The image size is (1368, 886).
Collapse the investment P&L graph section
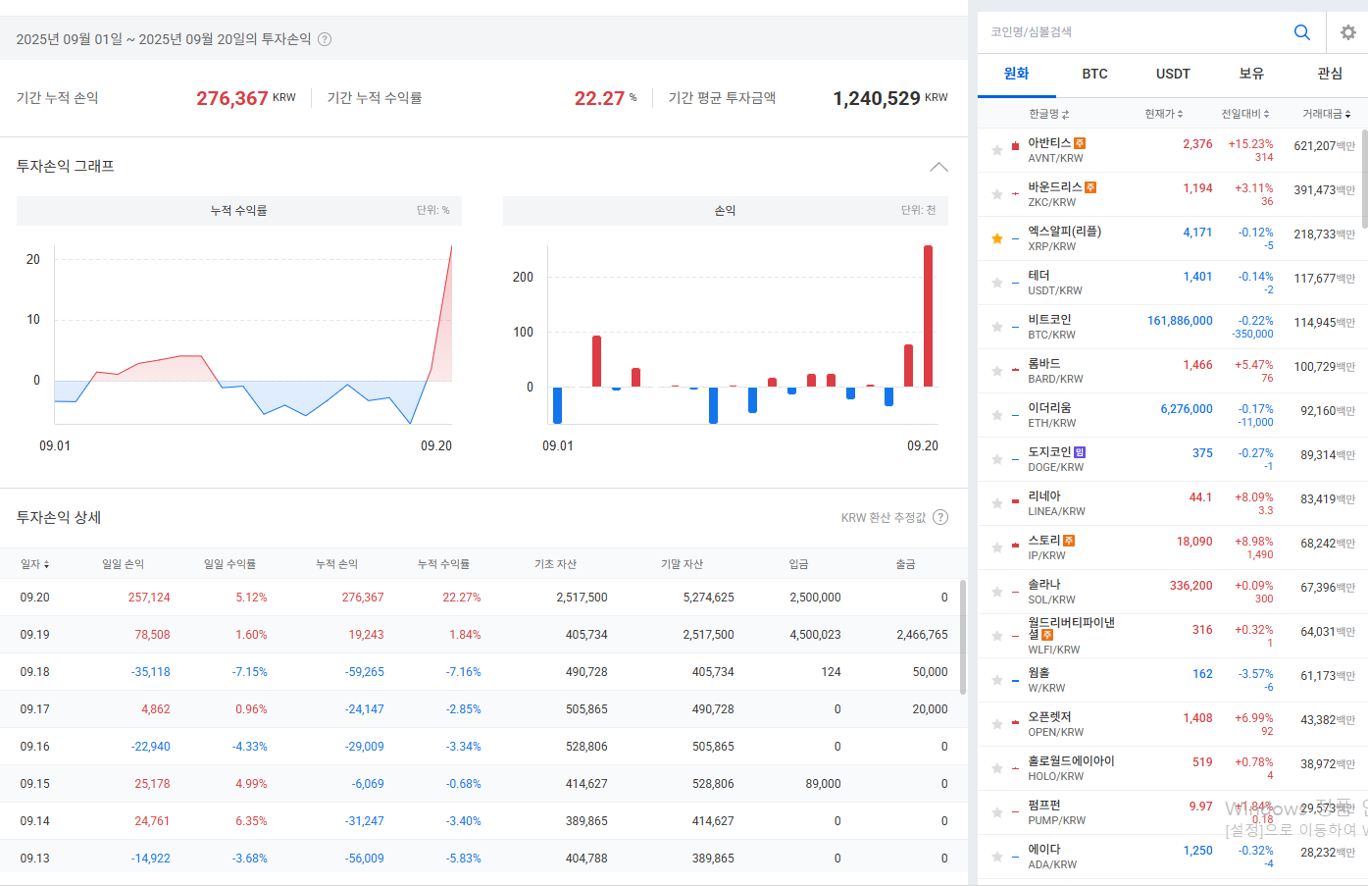click(x=938, y=167)
